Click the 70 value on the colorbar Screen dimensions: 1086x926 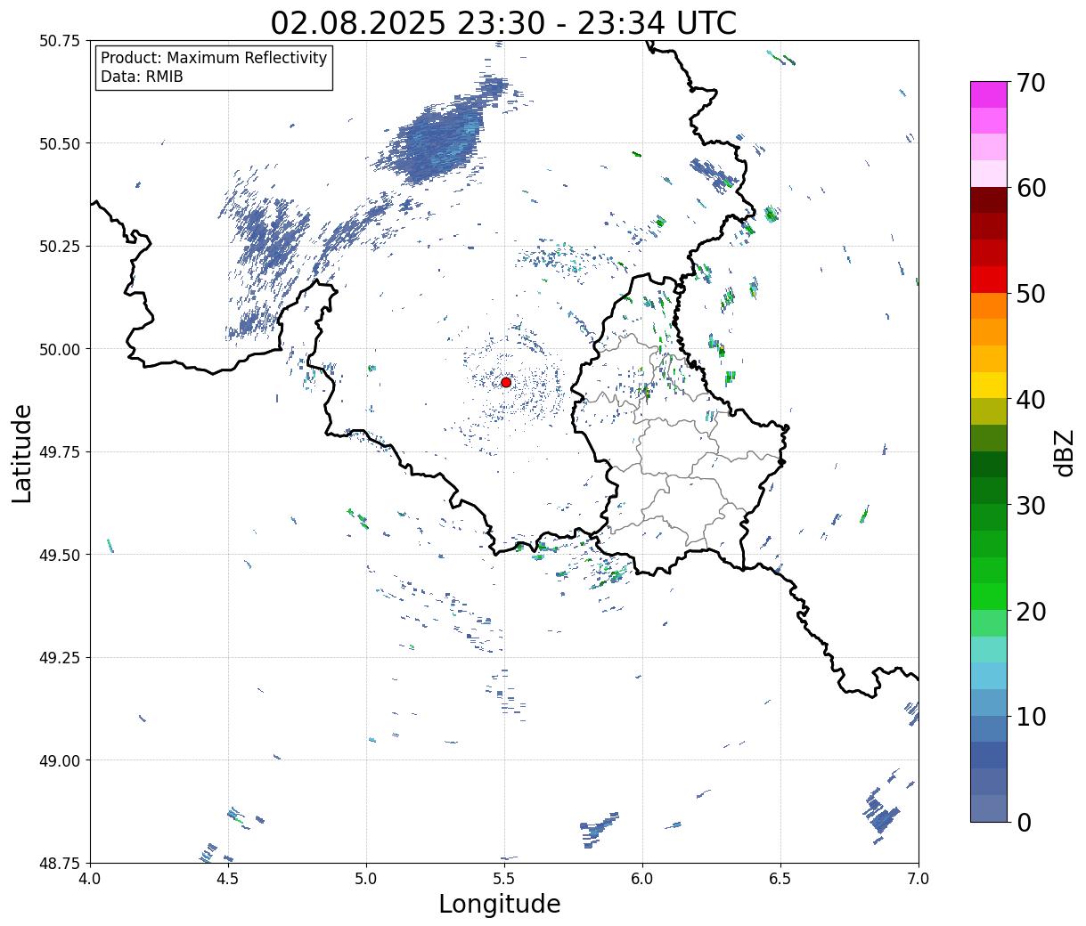[1031, 83]
